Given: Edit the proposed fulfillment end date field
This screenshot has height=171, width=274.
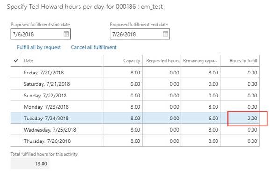Looking at the screenshot, I should (x=137, y=34).
